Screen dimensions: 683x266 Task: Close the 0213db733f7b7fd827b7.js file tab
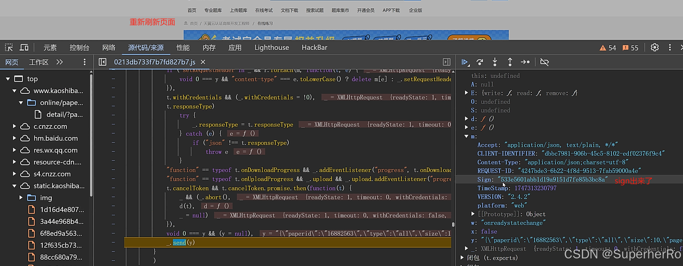click(x=203, y=62)
